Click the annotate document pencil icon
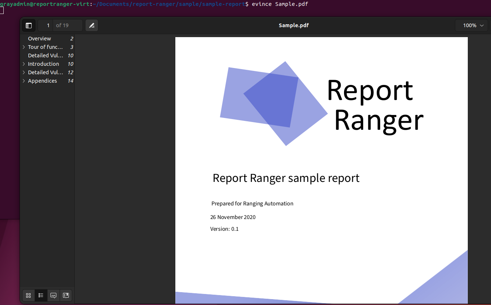 point(92,25)
